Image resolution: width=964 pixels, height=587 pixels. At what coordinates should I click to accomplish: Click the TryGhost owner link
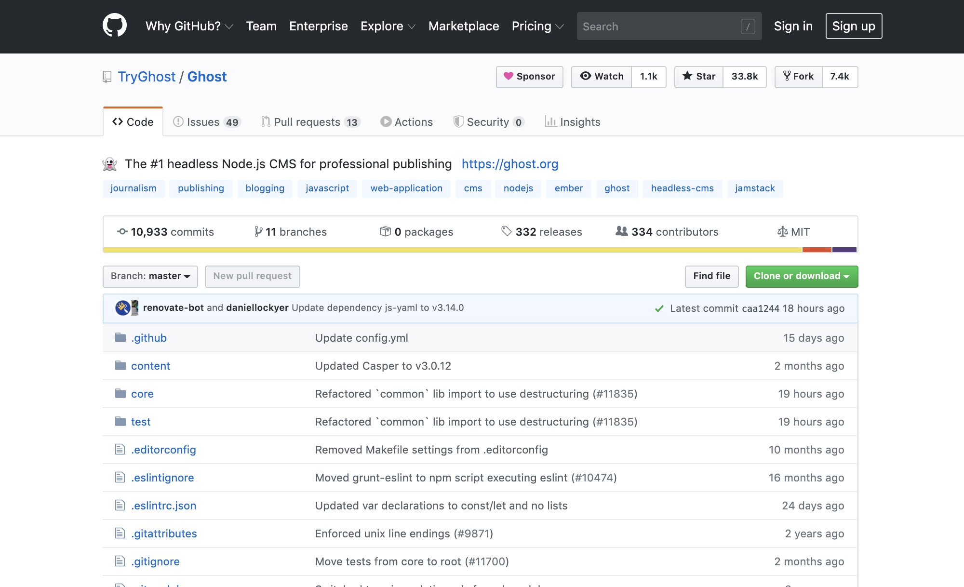pos(147,77)
